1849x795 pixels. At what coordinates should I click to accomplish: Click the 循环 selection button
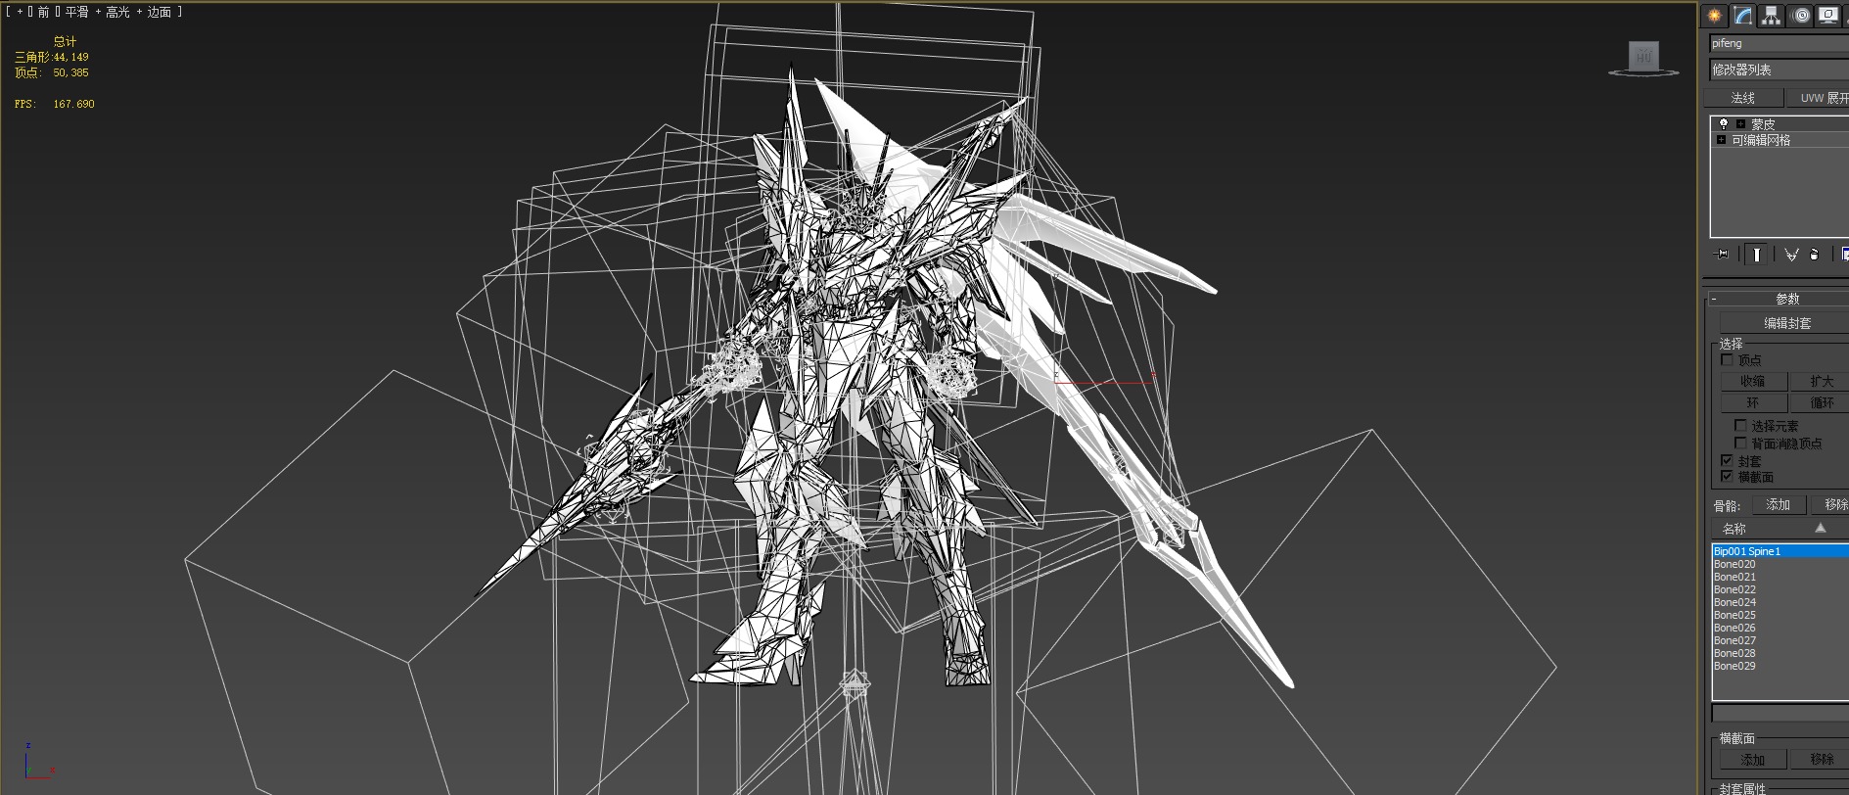tap(1821, 402)
